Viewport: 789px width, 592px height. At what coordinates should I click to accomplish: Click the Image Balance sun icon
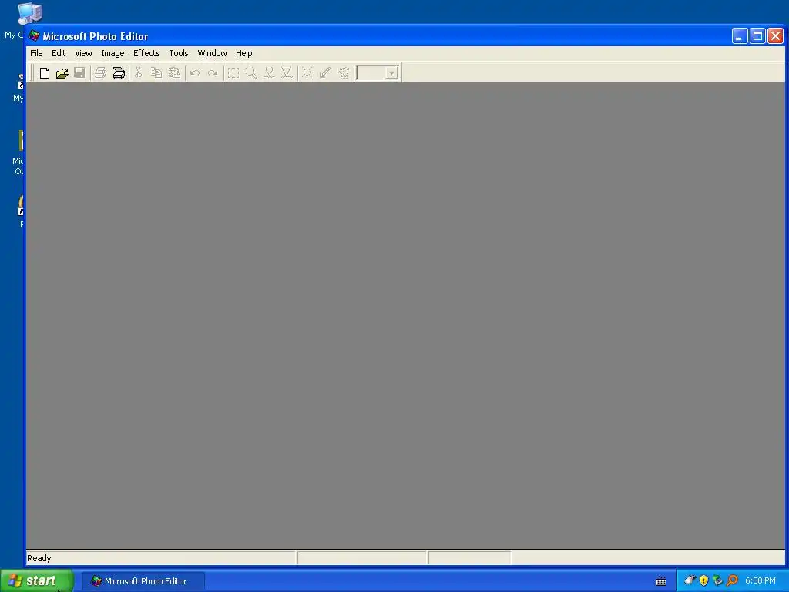(x=307, y=73)
